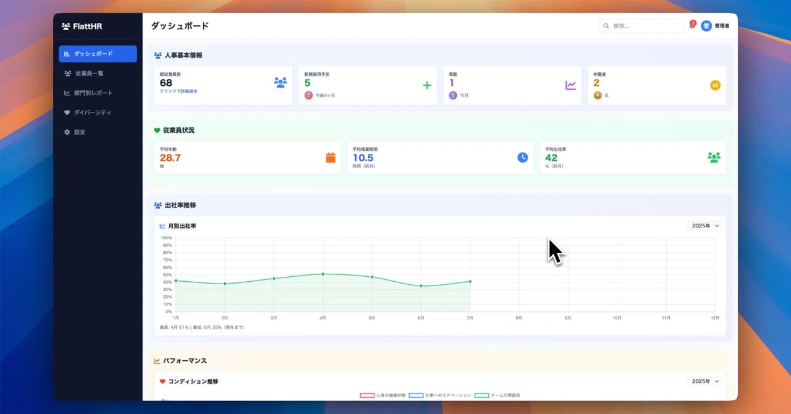
Task: Click the purple chart icon in 異動 card
Action: 570,85
